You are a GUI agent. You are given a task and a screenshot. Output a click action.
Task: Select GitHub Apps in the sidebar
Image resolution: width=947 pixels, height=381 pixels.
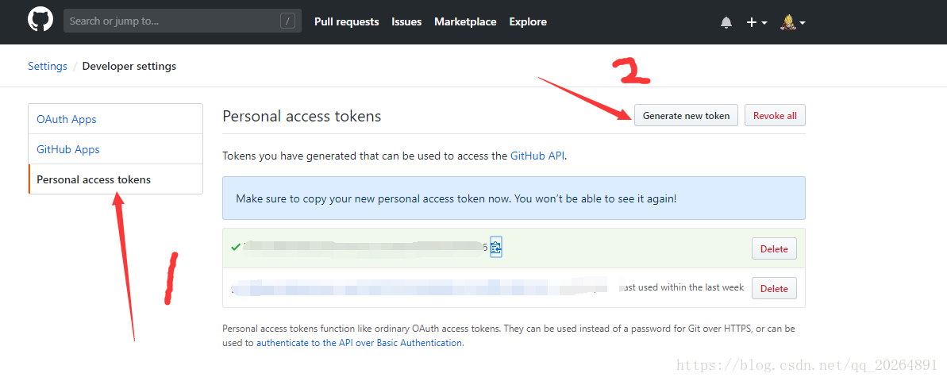(115, 149)
